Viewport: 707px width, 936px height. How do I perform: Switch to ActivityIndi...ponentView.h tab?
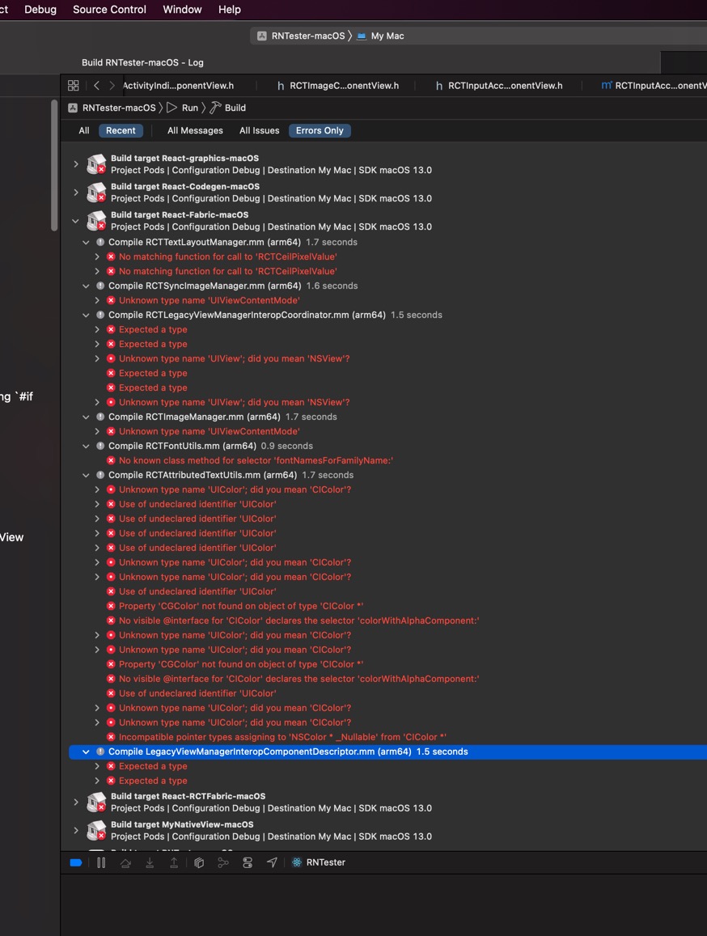tap(178, 86)
